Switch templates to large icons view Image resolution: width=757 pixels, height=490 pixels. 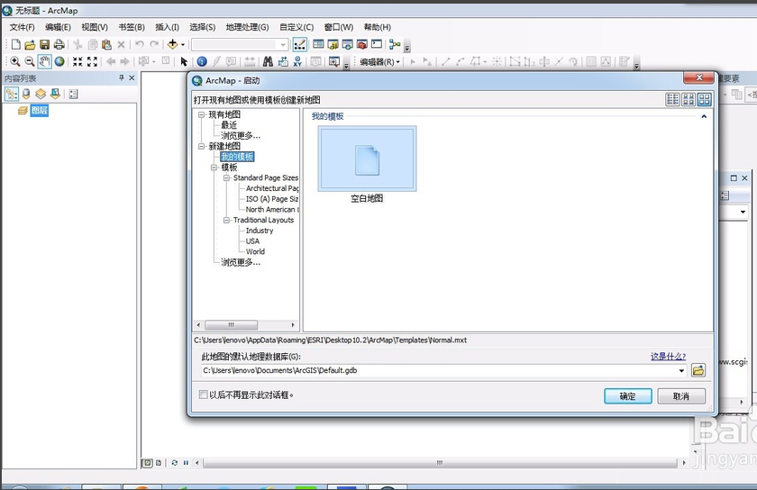(705, 99)
